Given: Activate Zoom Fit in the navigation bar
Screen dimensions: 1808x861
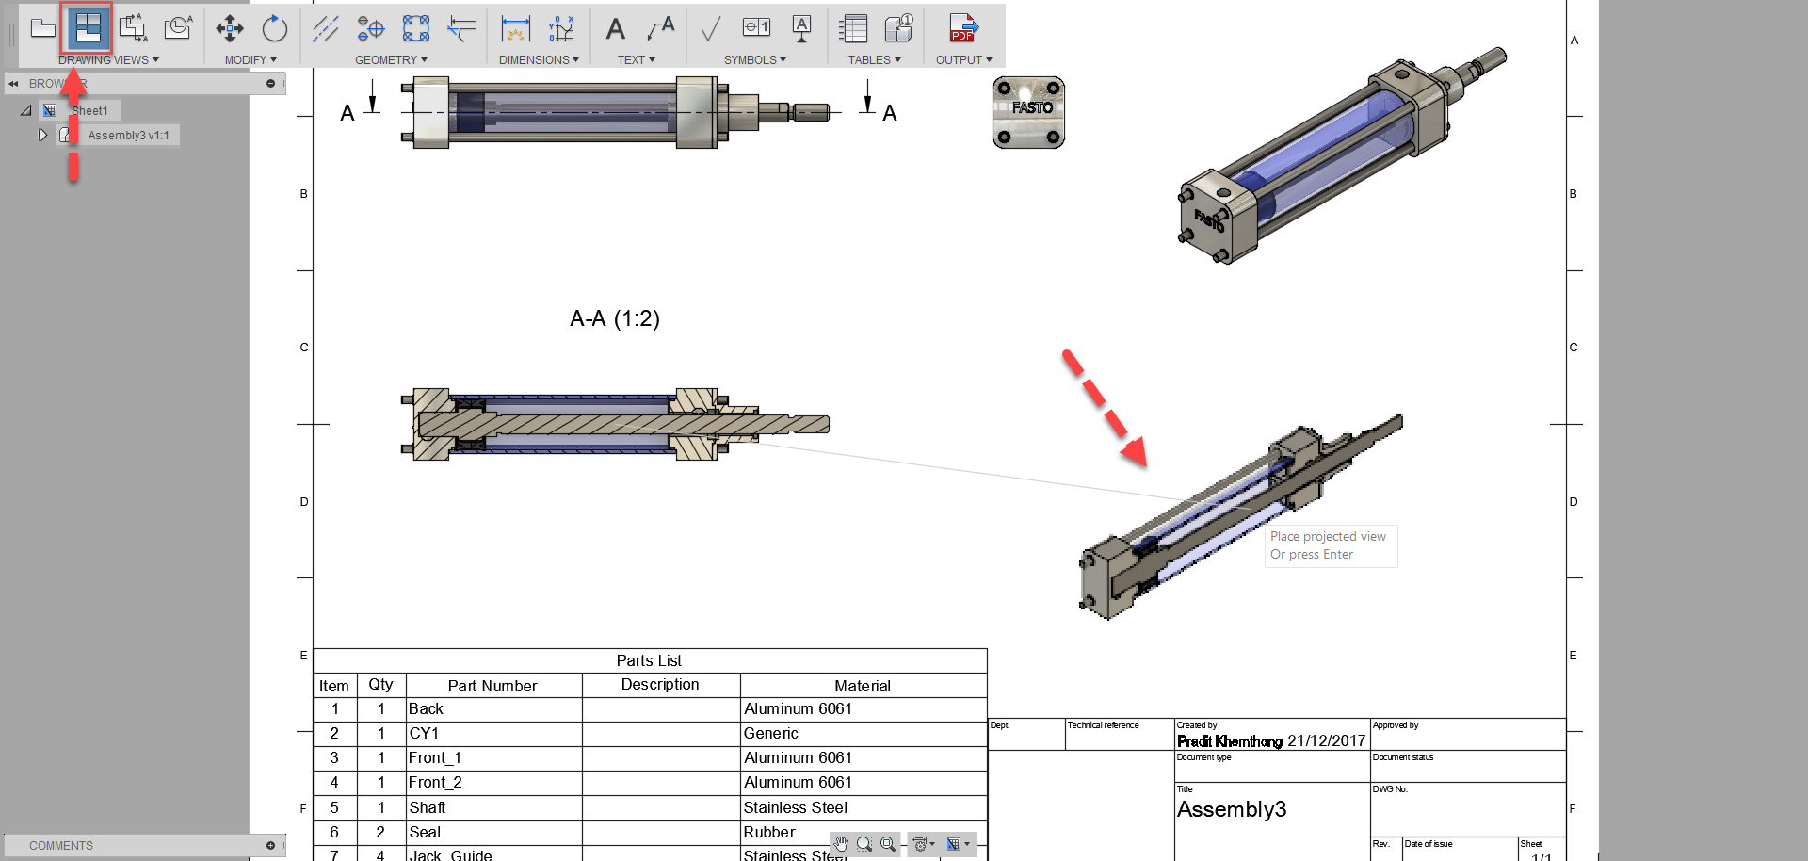Looking at the screenshot, I should coord(886,843).
